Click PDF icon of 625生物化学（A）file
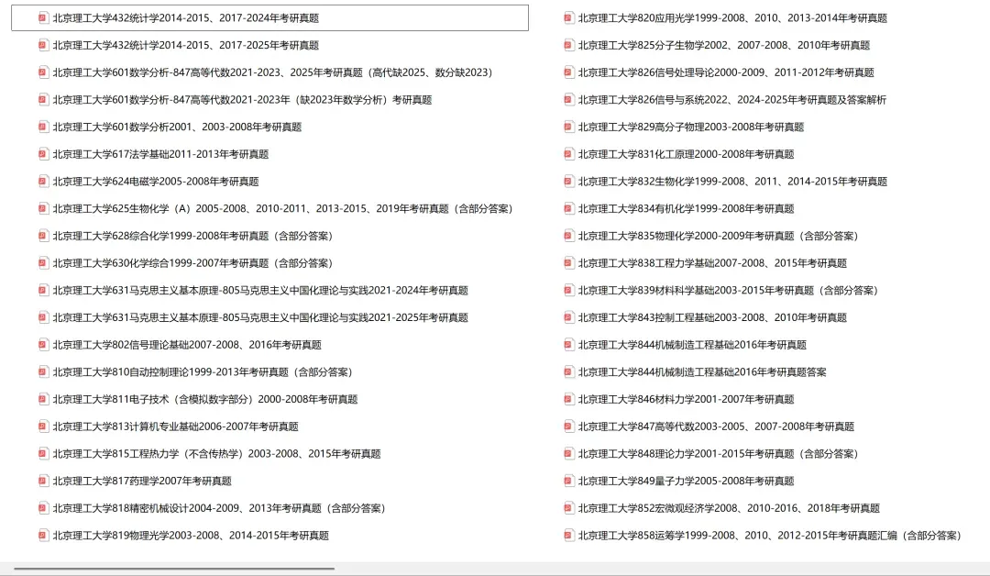 pyautogui.click(x=43, y=208)
